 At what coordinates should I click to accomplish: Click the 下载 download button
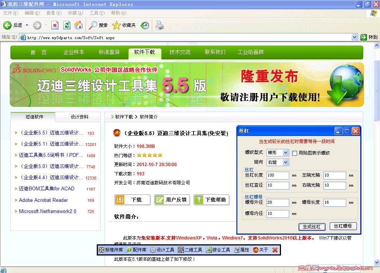point(132,200)
